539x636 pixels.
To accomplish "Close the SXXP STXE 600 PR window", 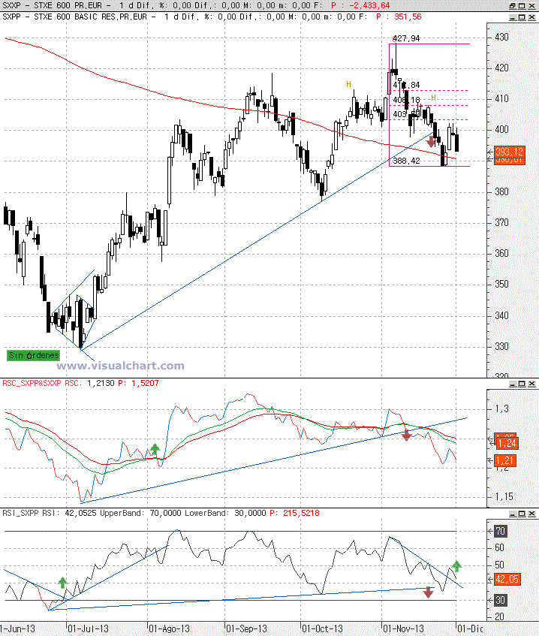I will tap(531, 6).
